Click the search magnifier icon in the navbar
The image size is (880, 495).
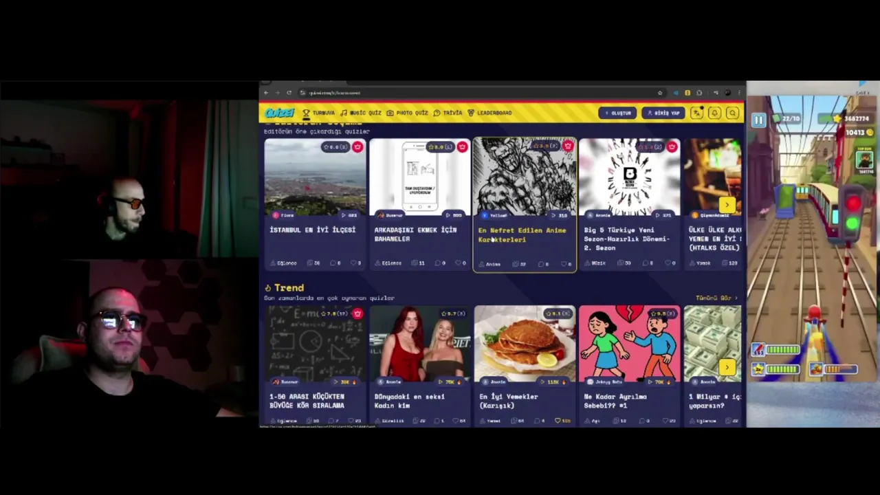click(x=733, y=113)
